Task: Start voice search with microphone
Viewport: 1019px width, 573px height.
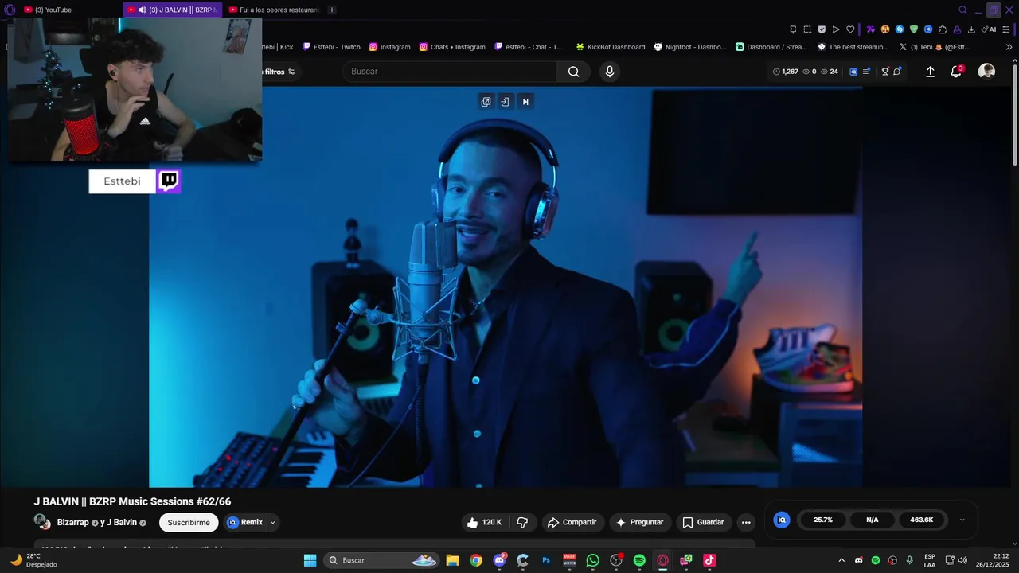Action: pyautogui.click(x=610, y=72)
